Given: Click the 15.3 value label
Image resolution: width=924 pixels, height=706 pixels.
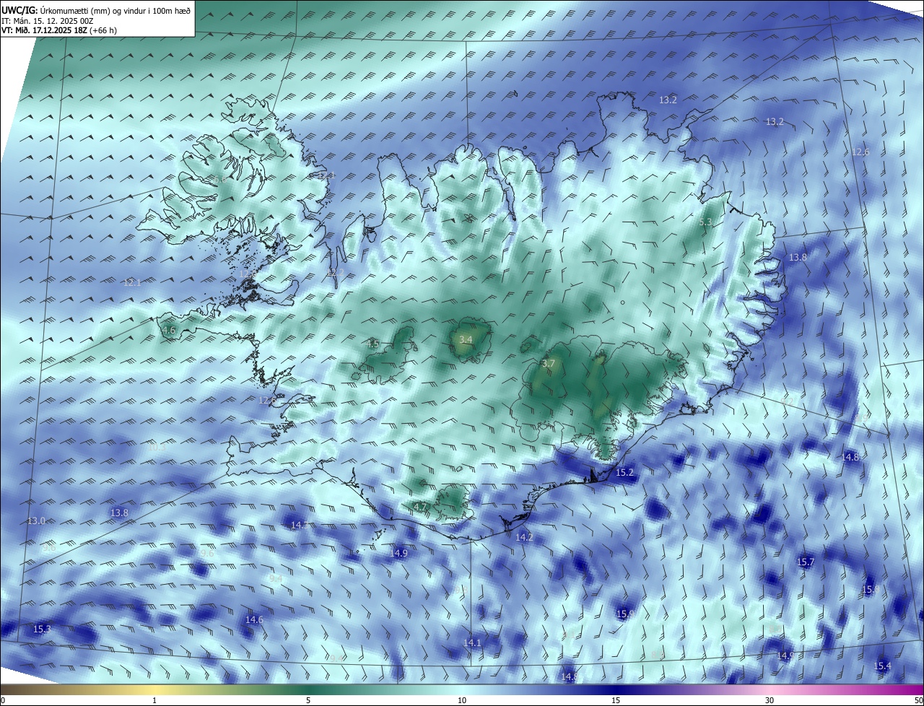Looking at the screenshot, I should 42,629.
